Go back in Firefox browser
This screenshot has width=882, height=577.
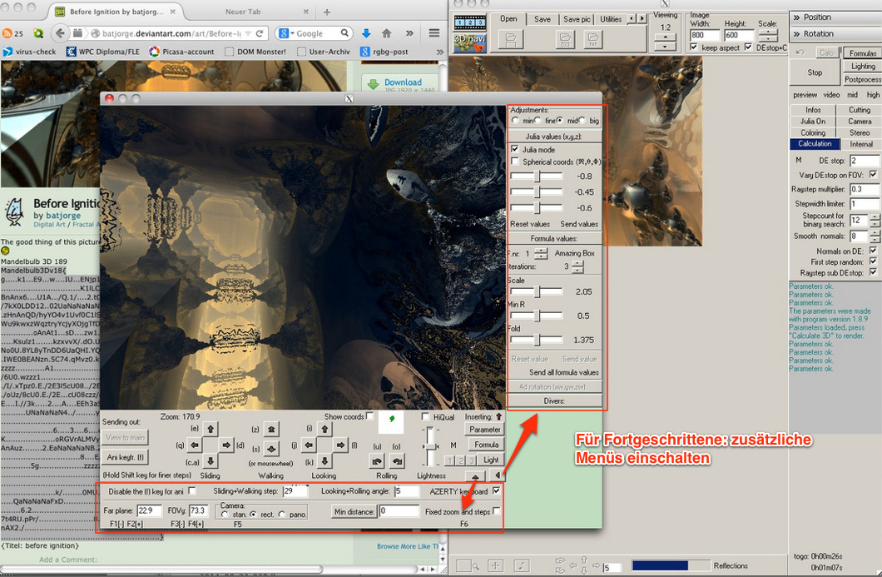point(60,33)
